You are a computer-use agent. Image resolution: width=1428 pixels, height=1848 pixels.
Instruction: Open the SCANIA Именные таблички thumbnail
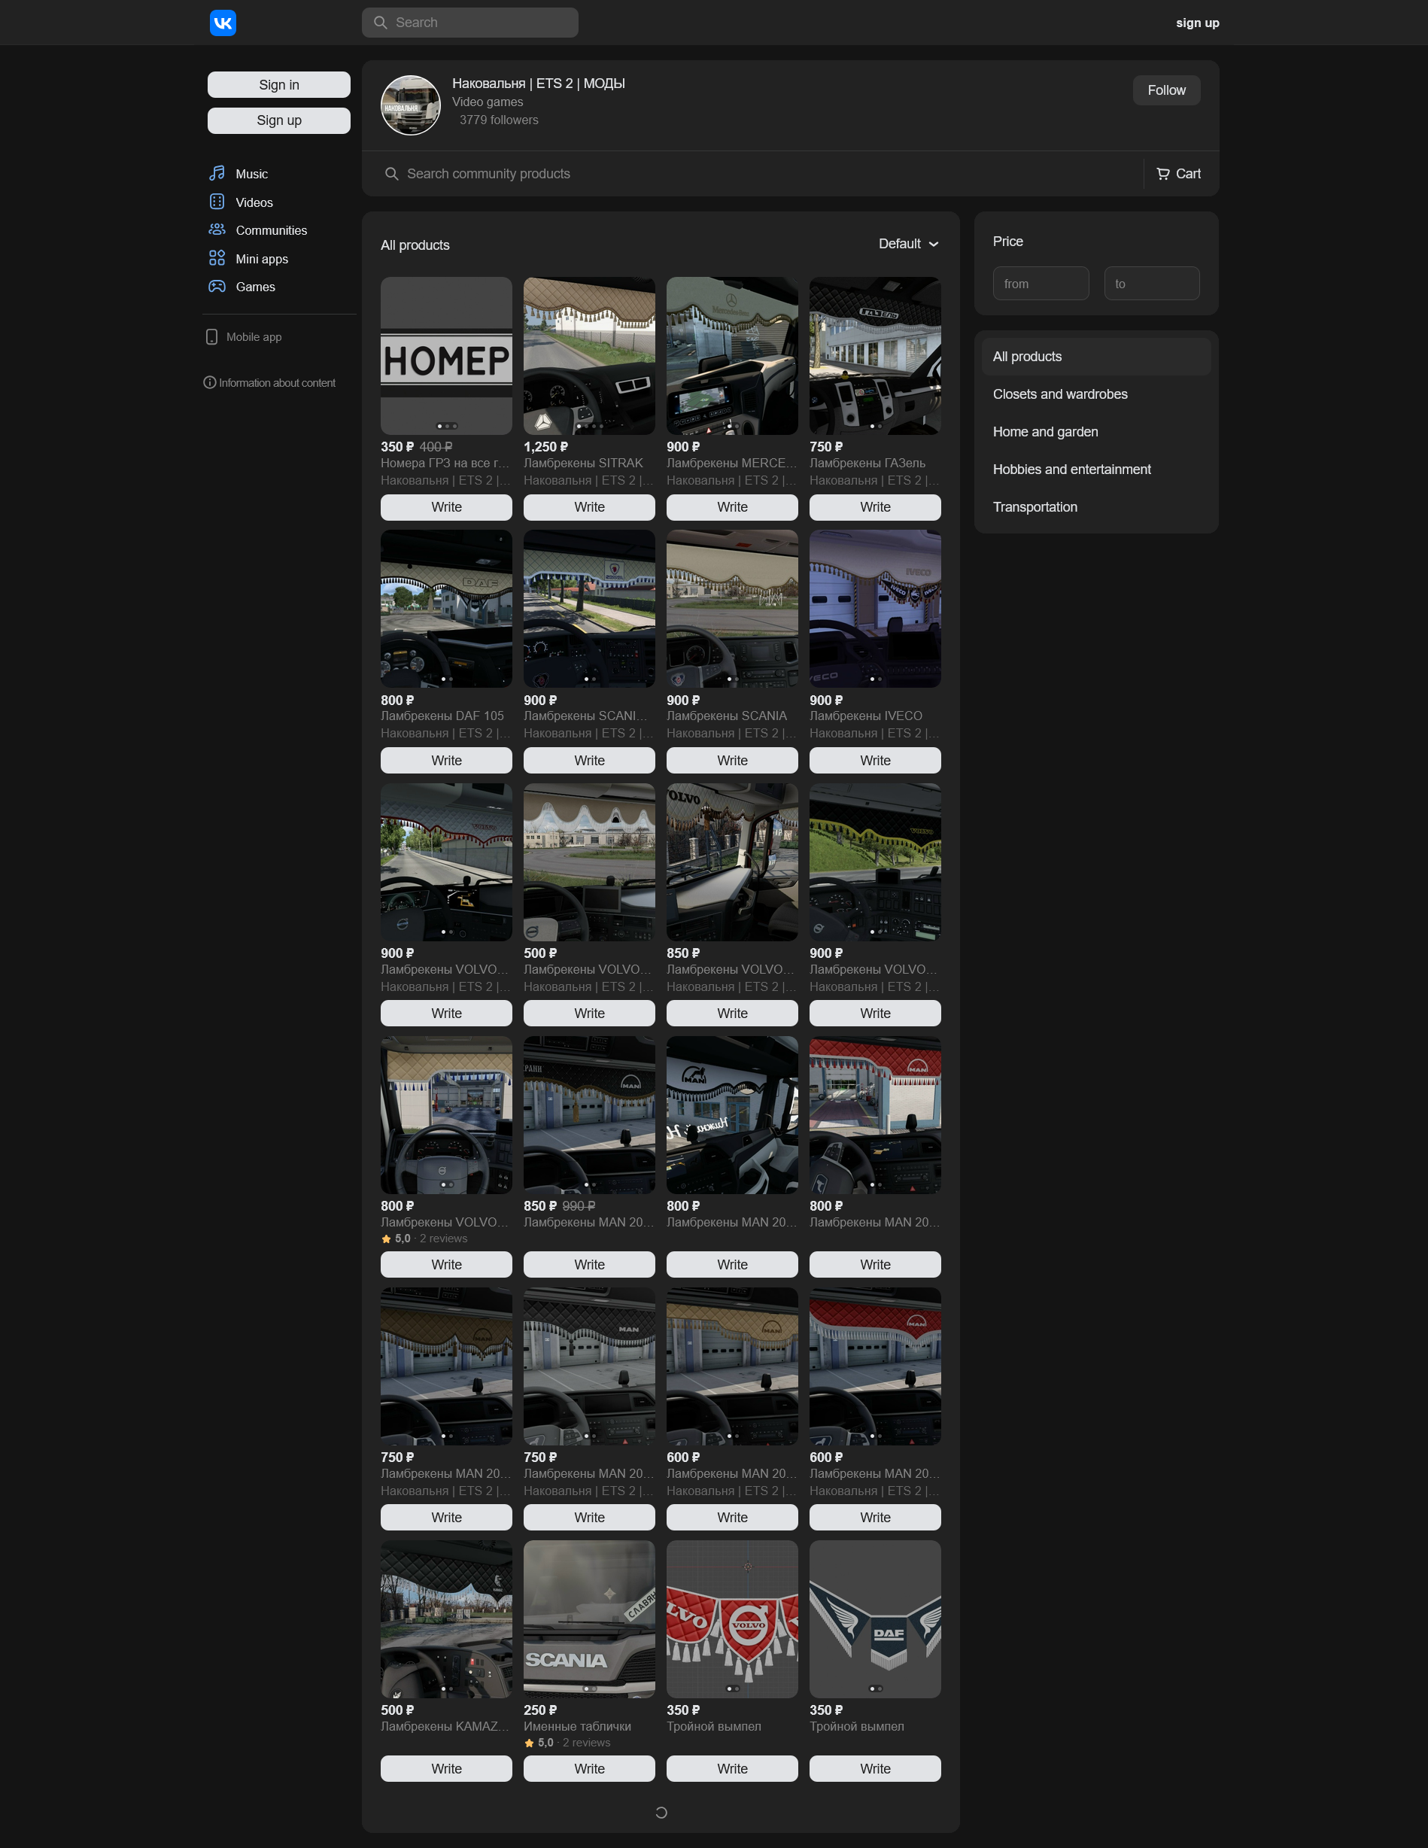coord(589,1619)
